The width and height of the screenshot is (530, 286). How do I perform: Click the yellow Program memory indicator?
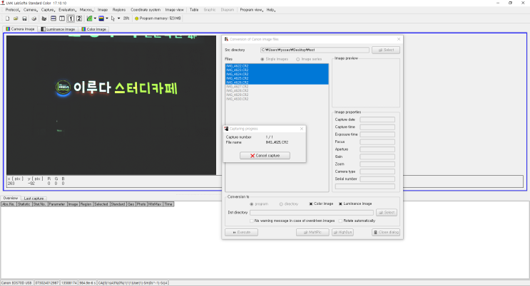click(x=136, y=18)
